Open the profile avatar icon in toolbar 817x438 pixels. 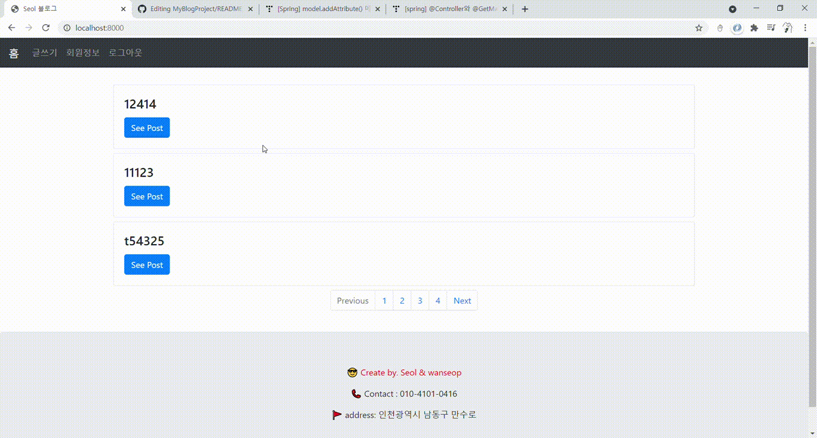click(788, 28)
